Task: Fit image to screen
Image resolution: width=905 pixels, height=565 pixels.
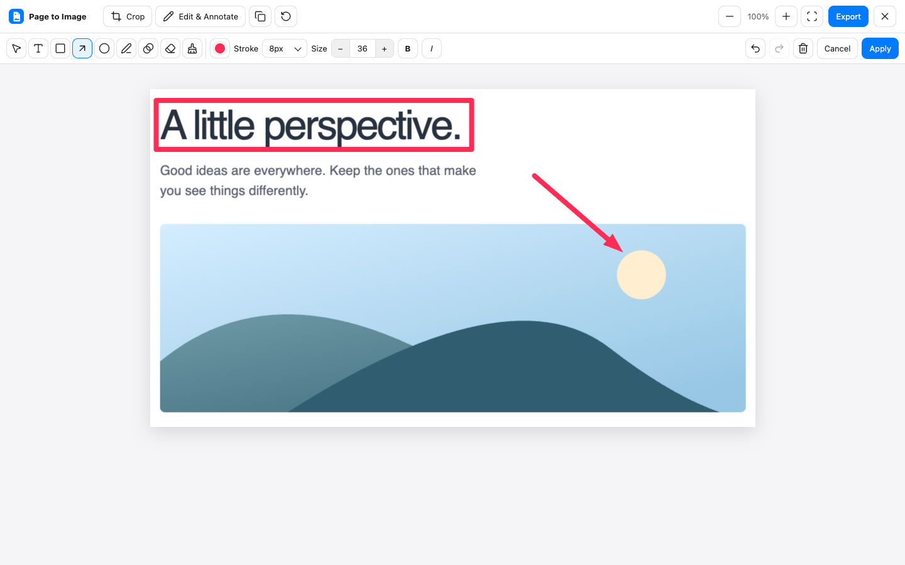Action: click(812, 16)
